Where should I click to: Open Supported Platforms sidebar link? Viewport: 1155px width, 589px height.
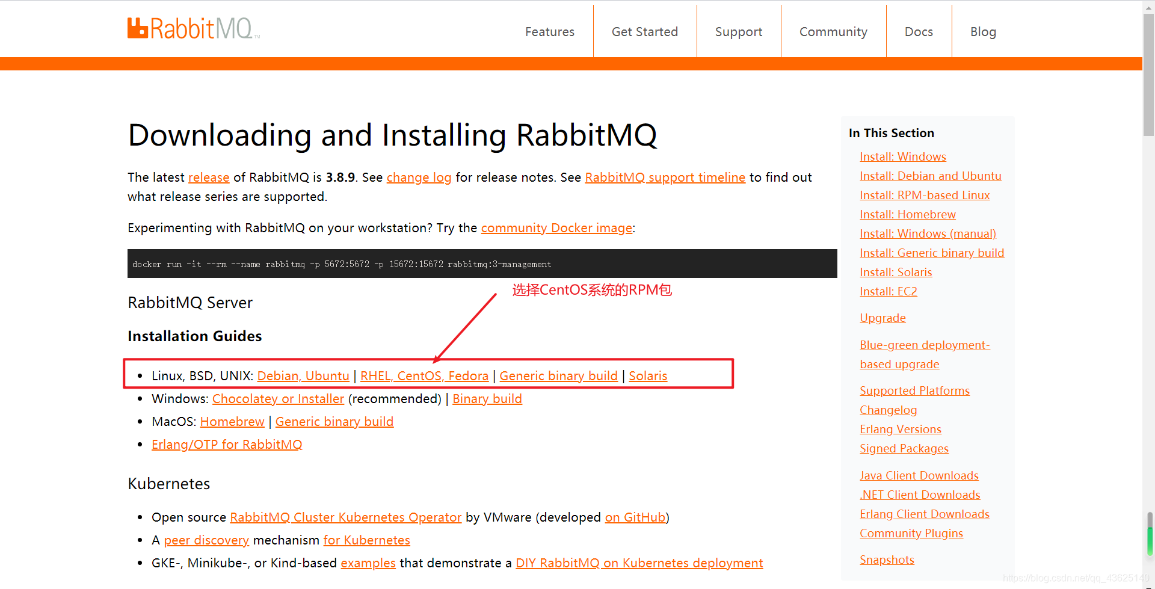914,391
